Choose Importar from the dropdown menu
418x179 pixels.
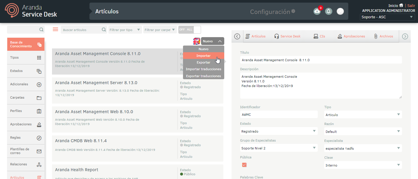click(x=204, y=56)
